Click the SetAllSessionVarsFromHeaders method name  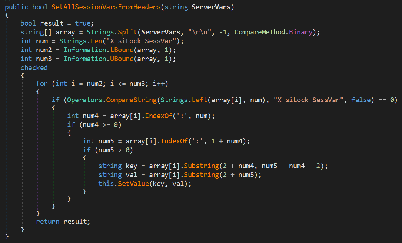pyautogui.click(x=106, y=7)
